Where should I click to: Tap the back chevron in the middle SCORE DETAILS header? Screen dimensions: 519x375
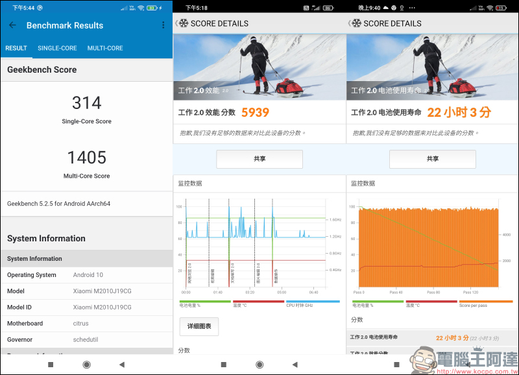click(176, 23)
